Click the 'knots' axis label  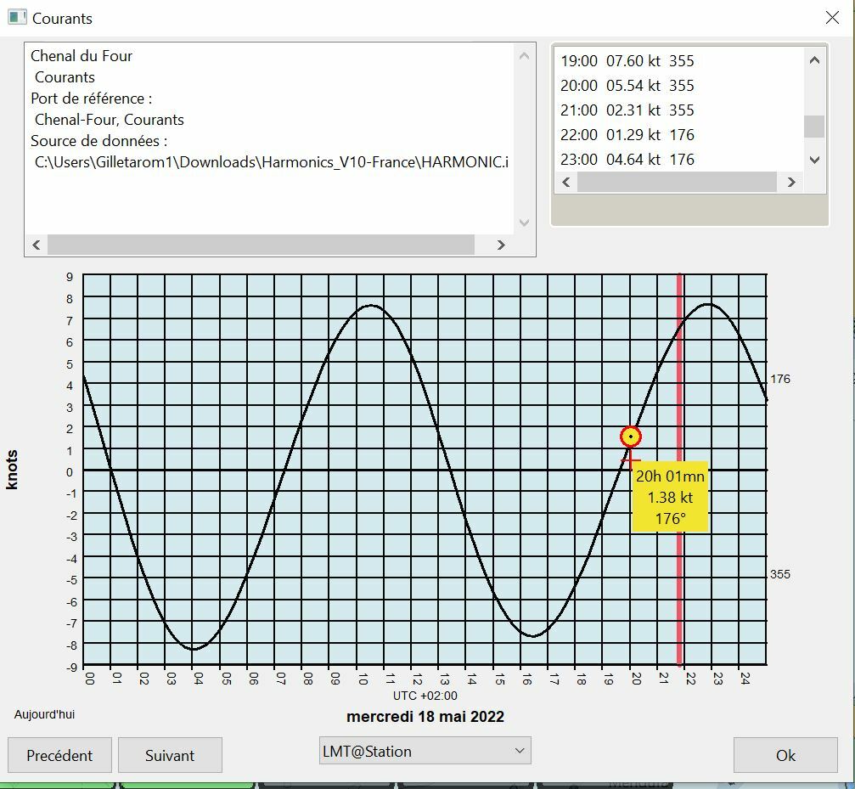coord(12,470)
